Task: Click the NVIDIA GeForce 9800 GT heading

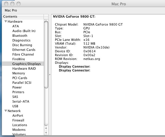Action: [x=74, y=16]
